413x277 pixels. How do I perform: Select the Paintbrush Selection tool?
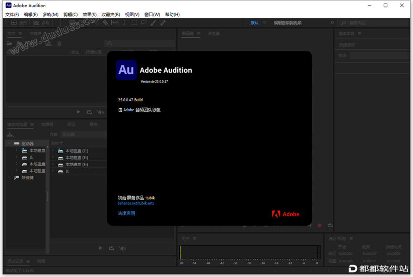tap(153, 23)
